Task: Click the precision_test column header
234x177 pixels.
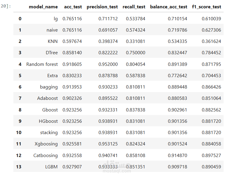Action: 102,7
